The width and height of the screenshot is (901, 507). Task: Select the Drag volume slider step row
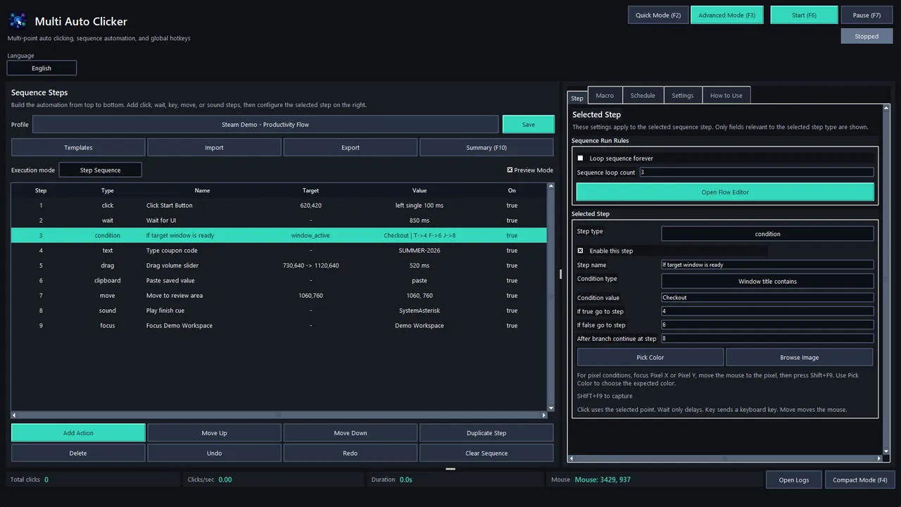pos(279,265)
